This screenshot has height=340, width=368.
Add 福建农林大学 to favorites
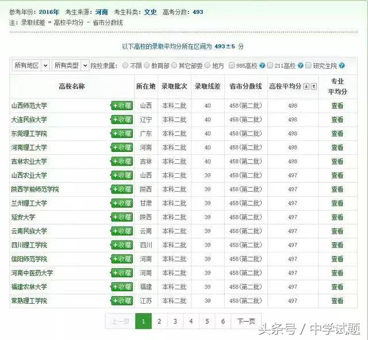click(122, 286)
